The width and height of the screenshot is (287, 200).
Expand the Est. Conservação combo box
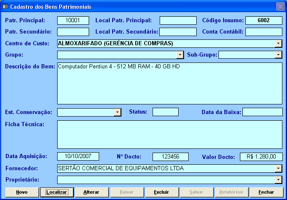(x=118, y=112)
